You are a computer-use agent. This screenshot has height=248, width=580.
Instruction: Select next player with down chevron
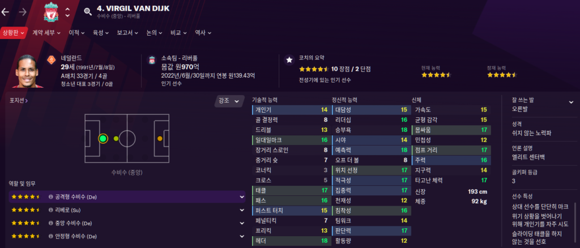point(67,15)
